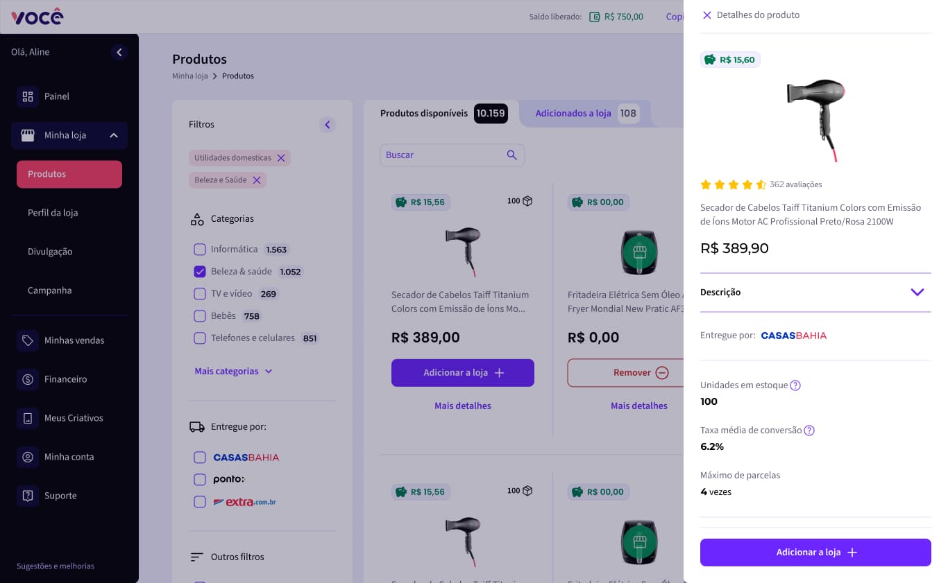The height and width of the screenshot is (583, 948).
Task: Click the search magnifier icon
Action: (512, 155)
